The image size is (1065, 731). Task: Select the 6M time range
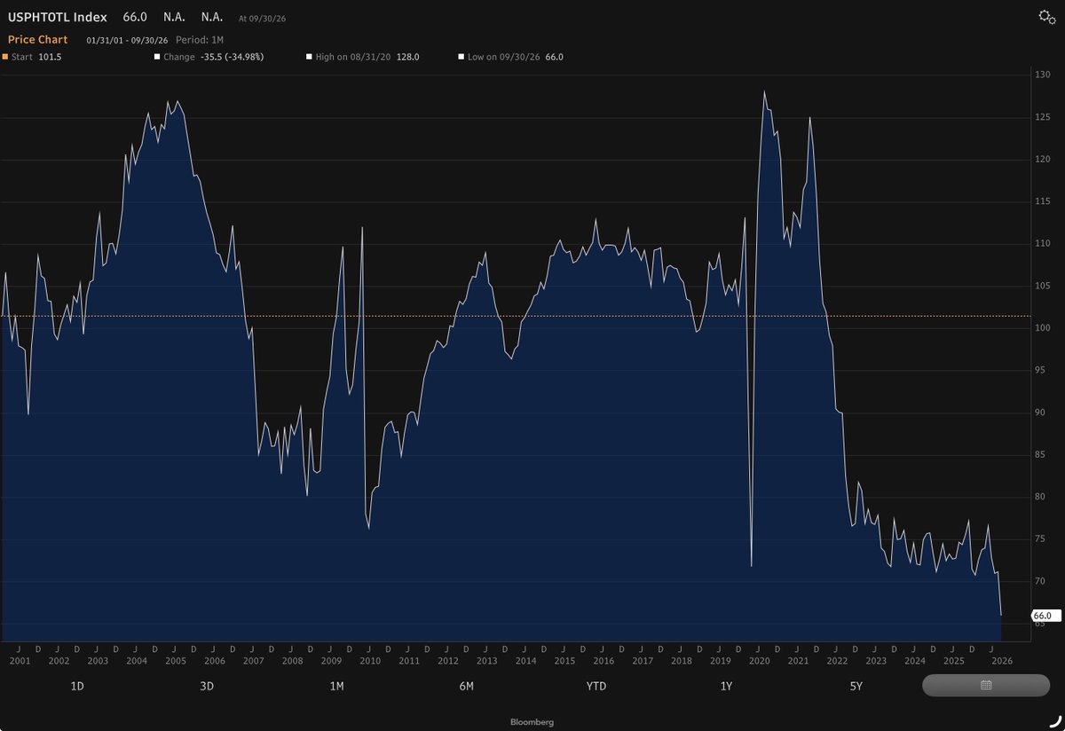coord(466,686)
